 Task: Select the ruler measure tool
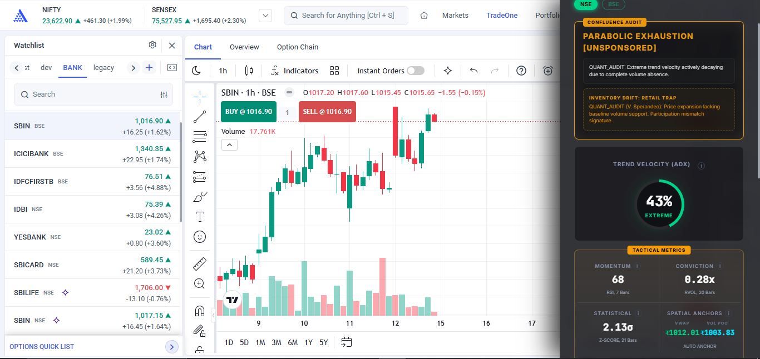[200, 264]
